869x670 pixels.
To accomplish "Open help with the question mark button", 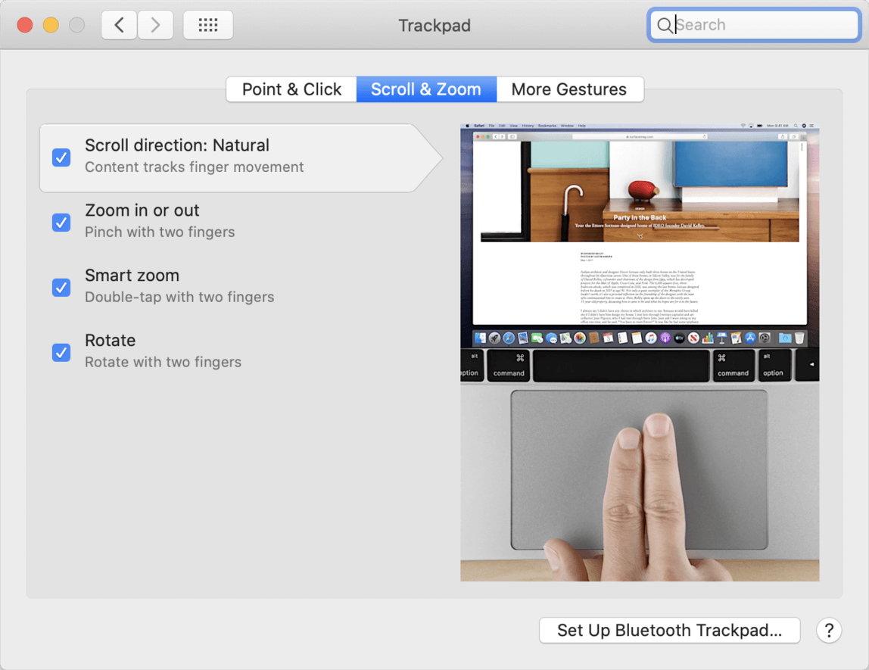I will (829, 630).
